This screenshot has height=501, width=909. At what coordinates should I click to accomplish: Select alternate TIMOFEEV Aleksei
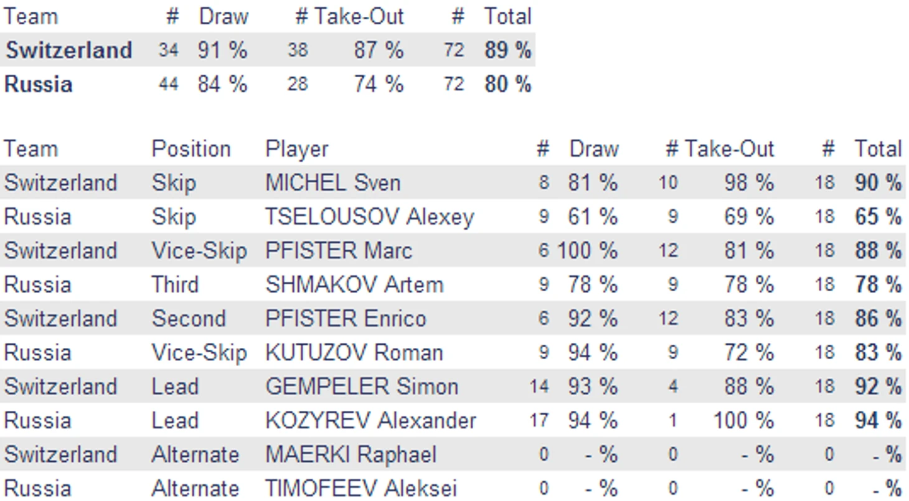coord(361,488)
